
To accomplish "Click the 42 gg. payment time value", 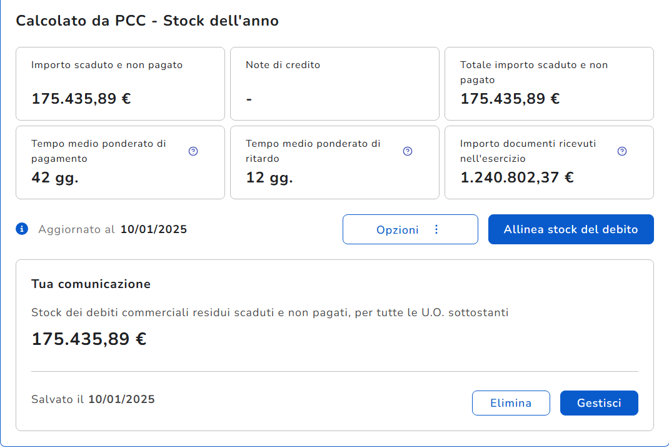I will tap(55, 177).
